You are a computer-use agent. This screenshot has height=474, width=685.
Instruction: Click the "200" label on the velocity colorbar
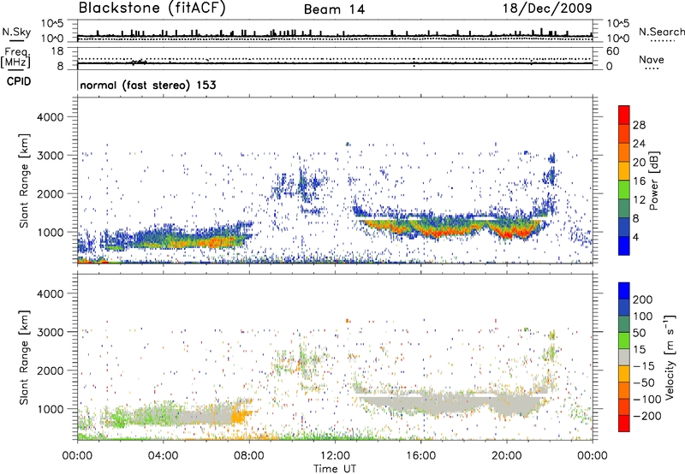643,299
